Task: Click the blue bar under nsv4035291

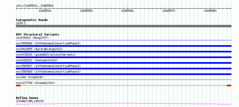Action: point(124,57)
